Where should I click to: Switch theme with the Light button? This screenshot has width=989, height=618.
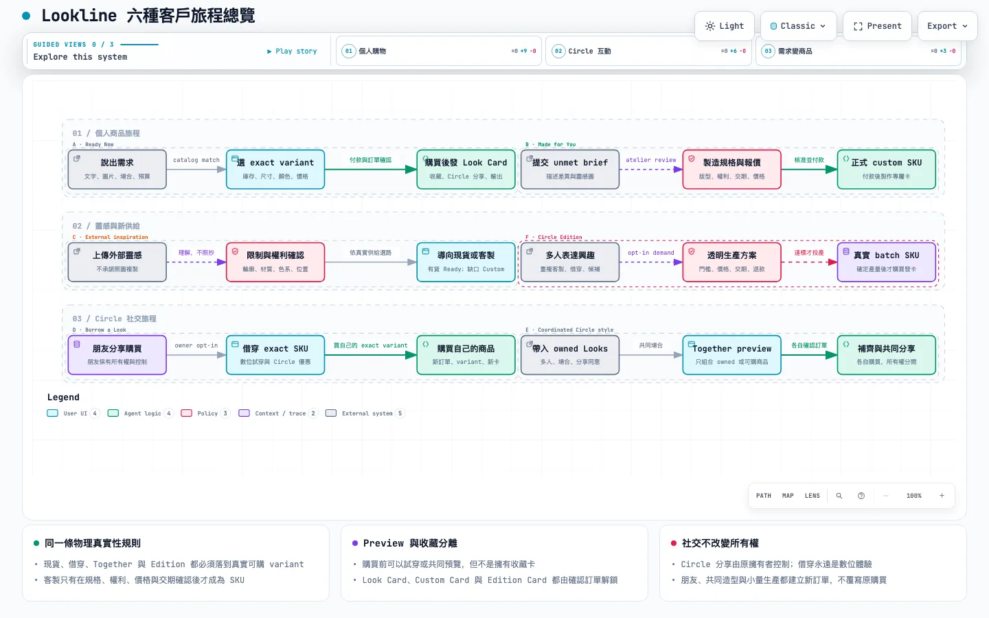coord(725,26)
